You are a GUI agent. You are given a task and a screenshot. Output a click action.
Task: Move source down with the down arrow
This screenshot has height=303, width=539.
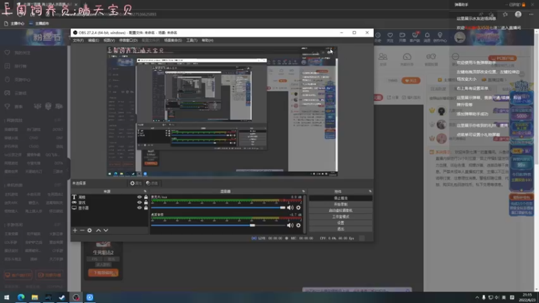pyautogui.click(x=106, y=230)
